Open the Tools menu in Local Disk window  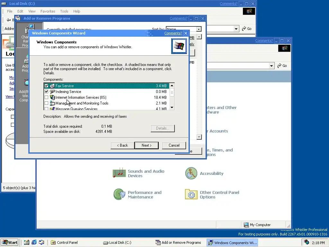click(64, 11)
